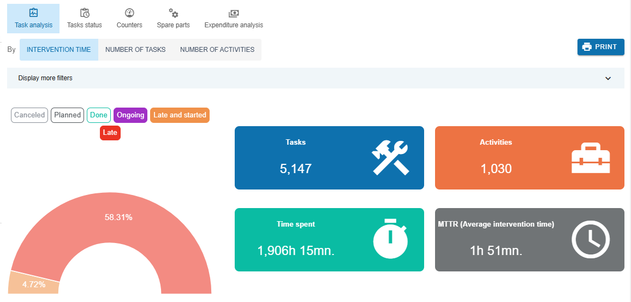Click the 4.72% chart segment

34,285
